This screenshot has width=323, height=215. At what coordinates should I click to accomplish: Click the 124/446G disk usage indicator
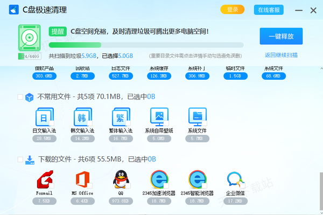click(30, 56)
